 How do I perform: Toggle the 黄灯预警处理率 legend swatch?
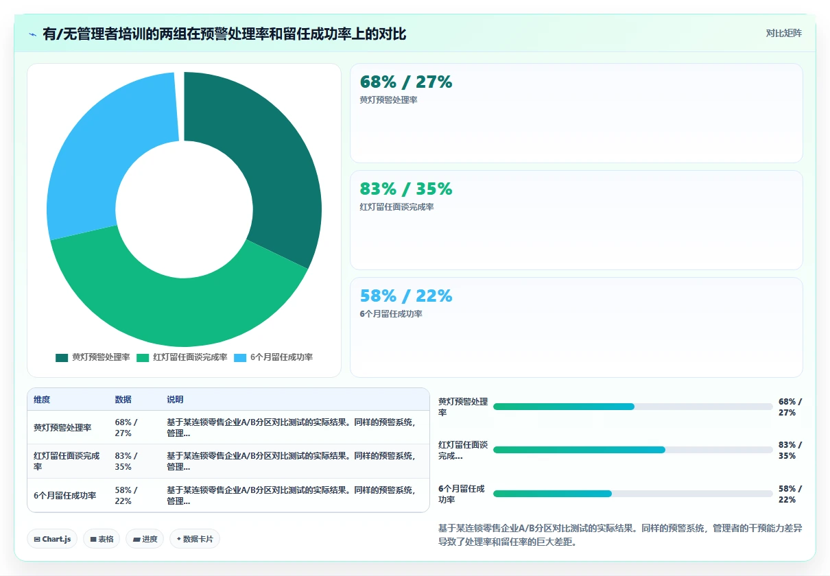tap(62, 357)
